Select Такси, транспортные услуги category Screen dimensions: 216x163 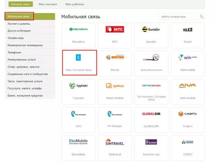[30, 81]
